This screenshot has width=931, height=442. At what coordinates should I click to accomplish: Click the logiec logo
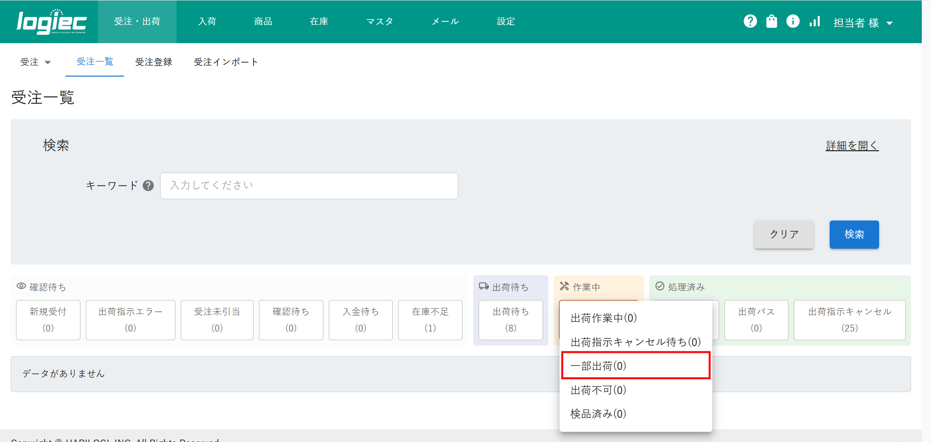coord(51,22)
